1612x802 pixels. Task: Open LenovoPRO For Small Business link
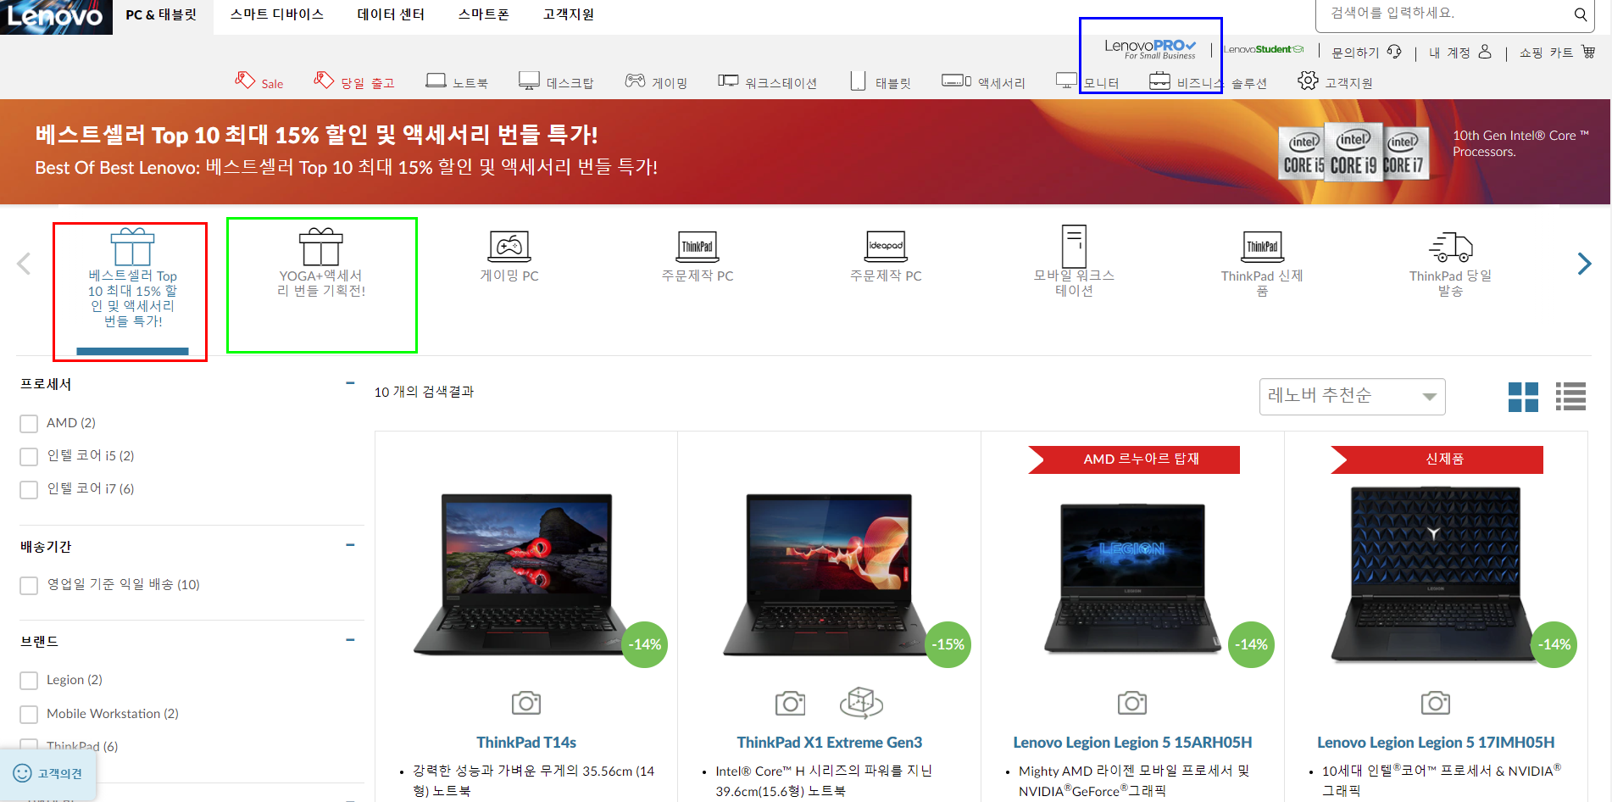pyautogui.click(x=1150, y=49)
